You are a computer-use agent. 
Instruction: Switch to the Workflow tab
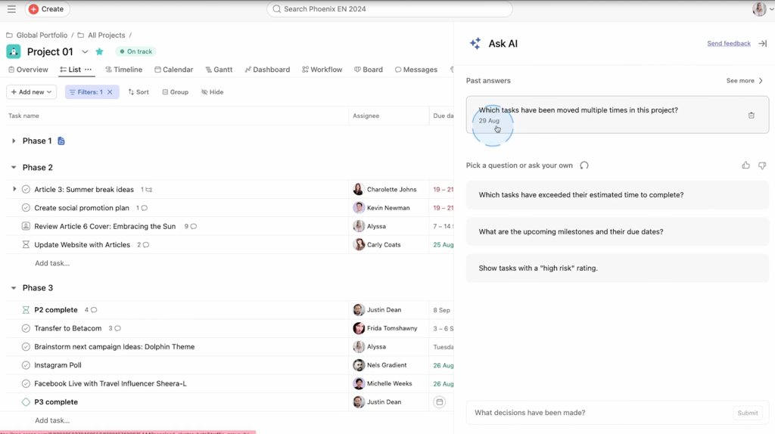coord(322,70)
